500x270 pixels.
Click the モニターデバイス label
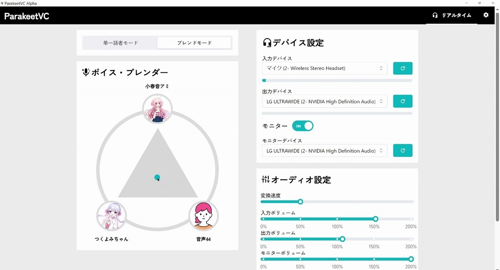point(282,141)
